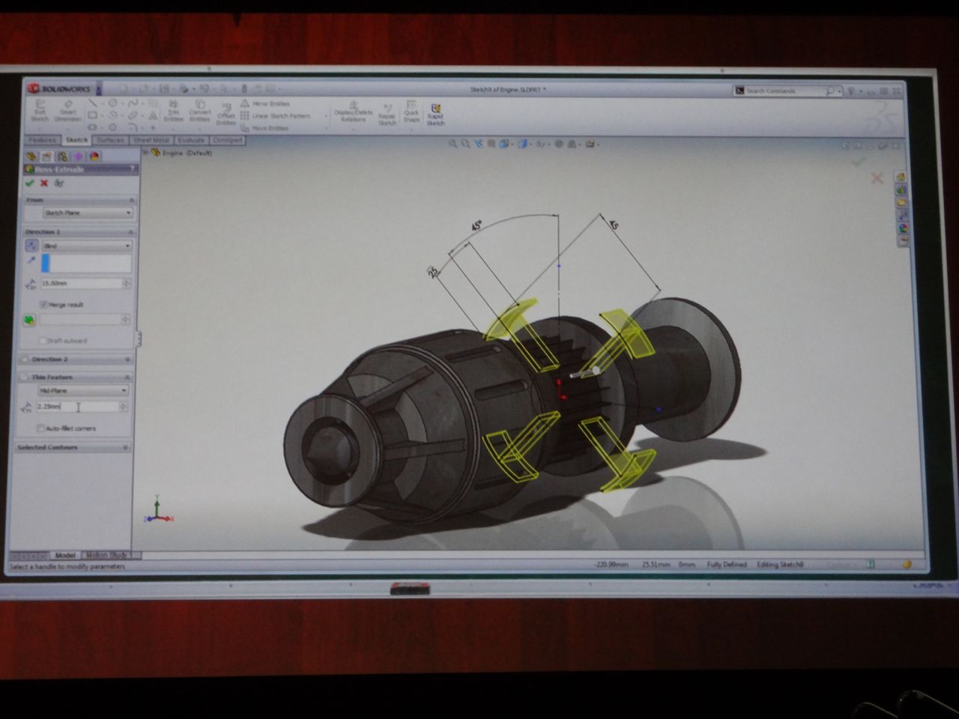Accept Boss-Extrude with the green checkmark
The height and width of the screenshot is (719, 959).
coord(30,183)
